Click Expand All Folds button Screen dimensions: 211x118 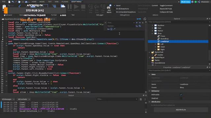166,9
